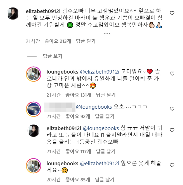This screenshot has width=183, height=185.
Task: Heart elizabeth0912i's '힝 ㅠㅠ' reply
Action: pos(172,130)
